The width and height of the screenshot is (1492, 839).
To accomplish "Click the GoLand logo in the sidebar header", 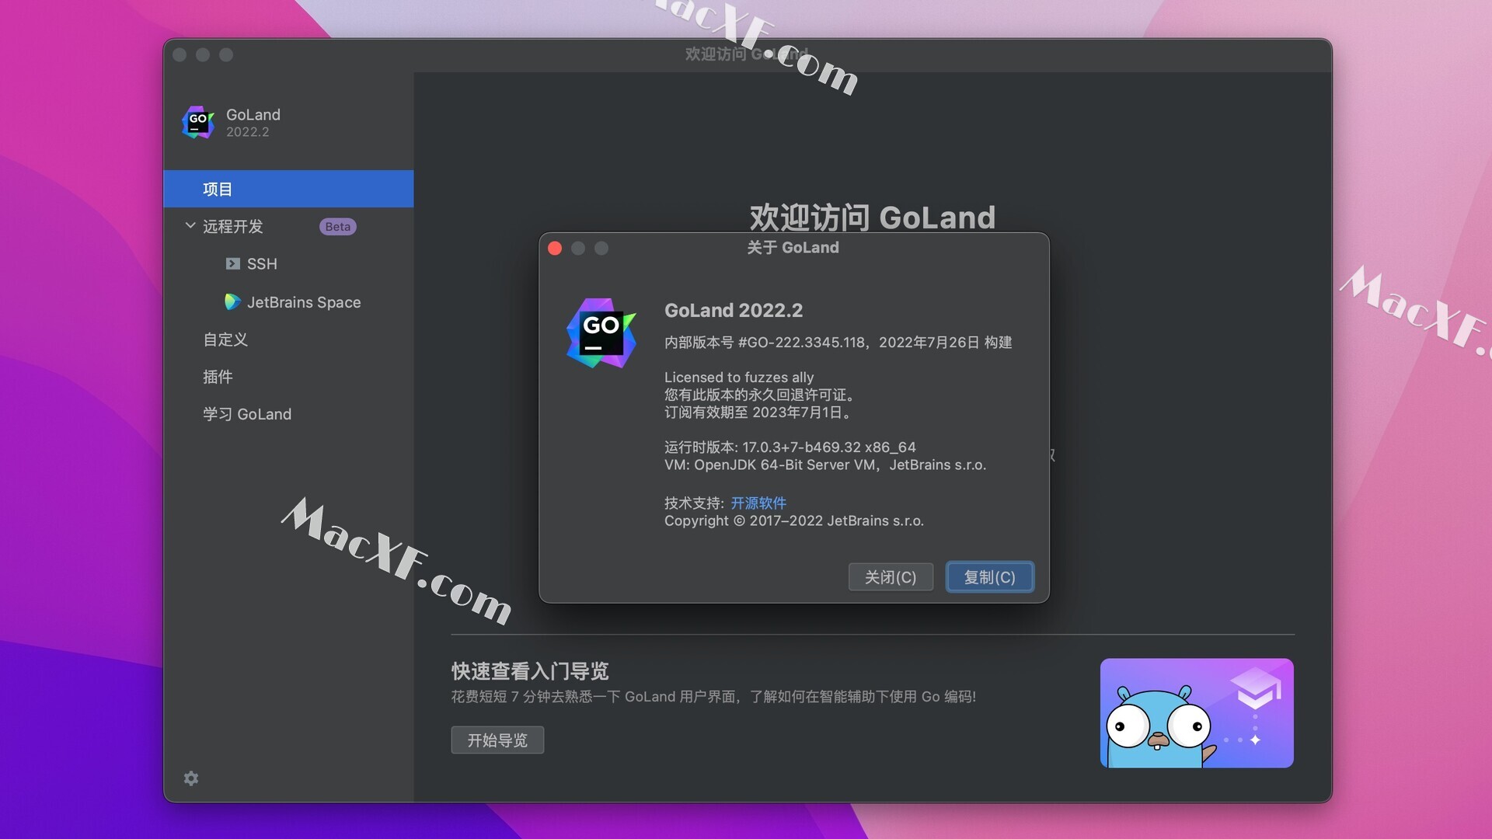I will 197,123.
